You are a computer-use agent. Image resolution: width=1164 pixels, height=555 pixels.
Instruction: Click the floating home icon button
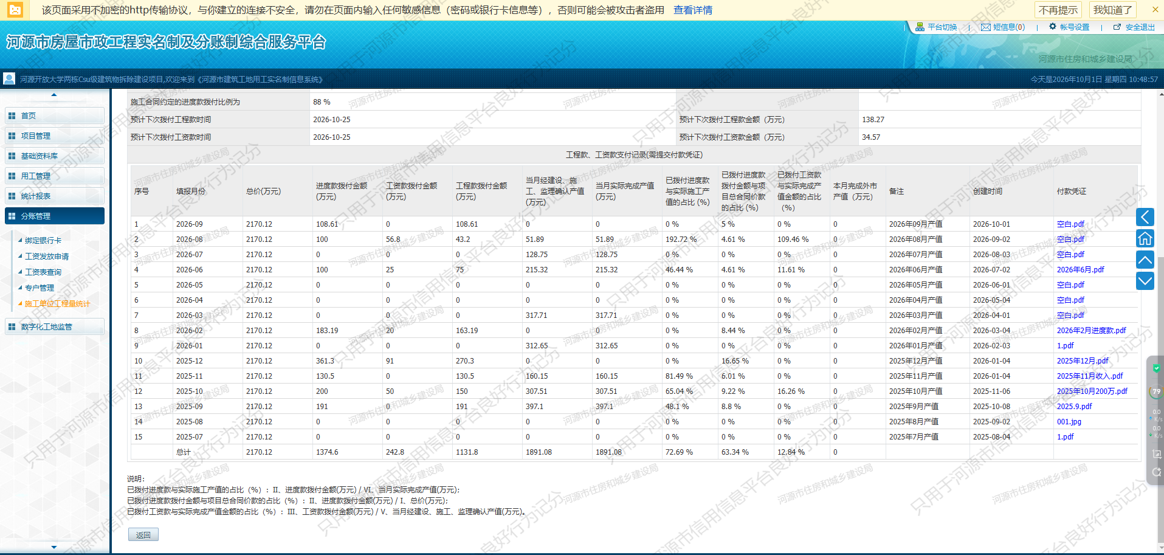1145,238
